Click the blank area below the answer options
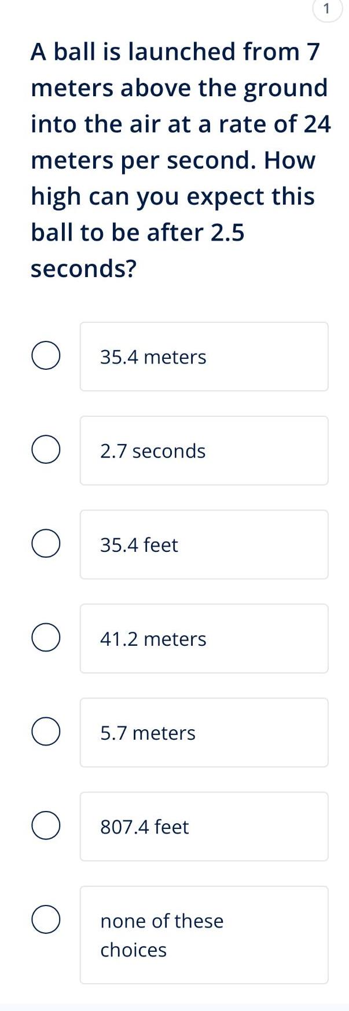 [174, 997]
